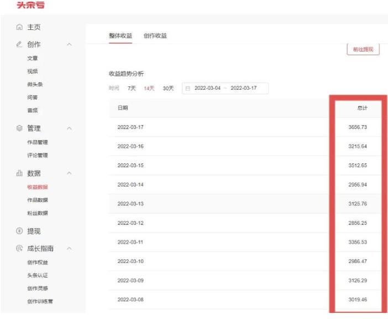Click the total value 2986.47
388x319 pixels.
pyautogui.click(x=358, y=261)
